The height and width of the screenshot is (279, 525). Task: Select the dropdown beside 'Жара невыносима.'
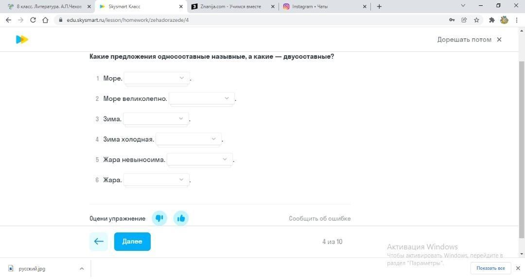200,159
